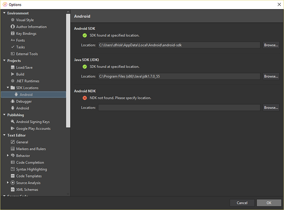
Task: Click the Source Analysis target icon
Action: pyautogui.click(x=13, y=183)
